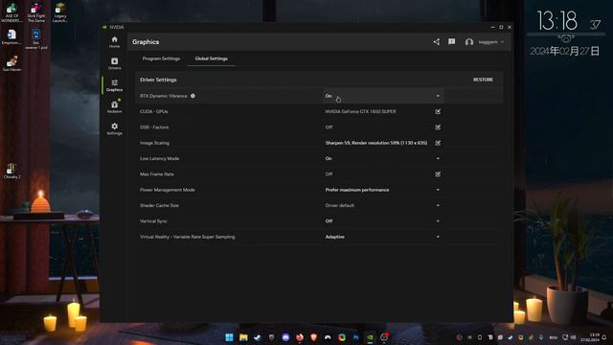Viewport: 613px width, 345px height.
Task: Click the 'Prefer maximum performance' value
Action: tap(357, 190)
